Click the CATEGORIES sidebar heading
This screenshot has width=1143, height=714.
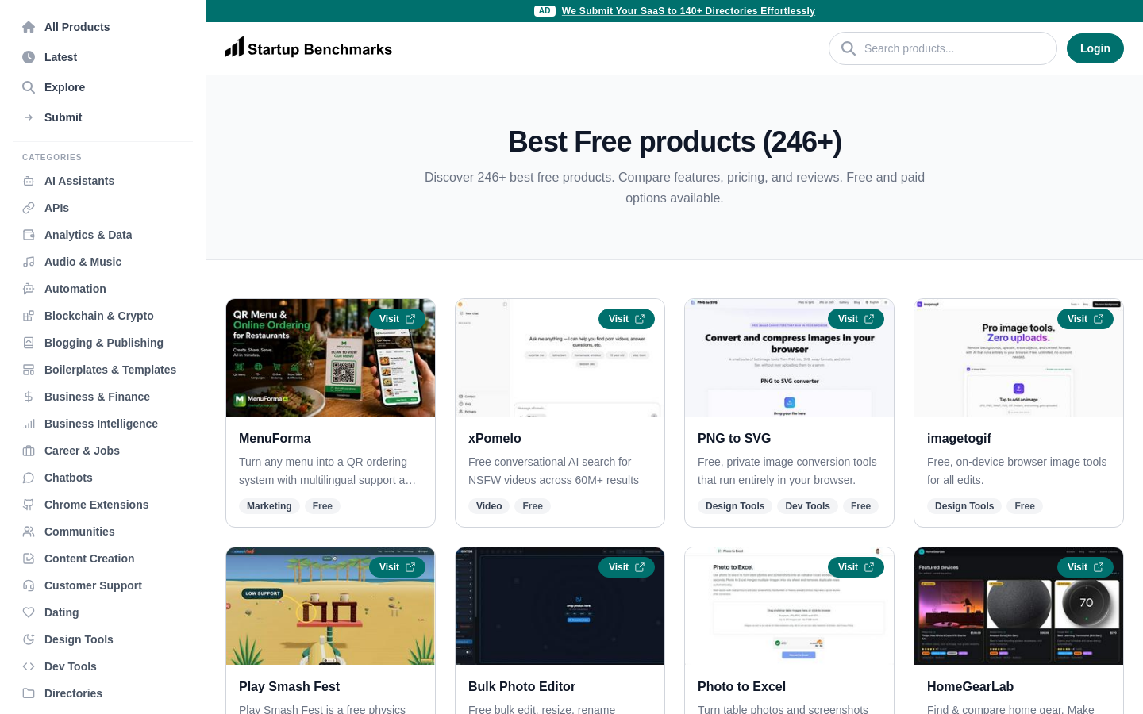coord(52,157)
